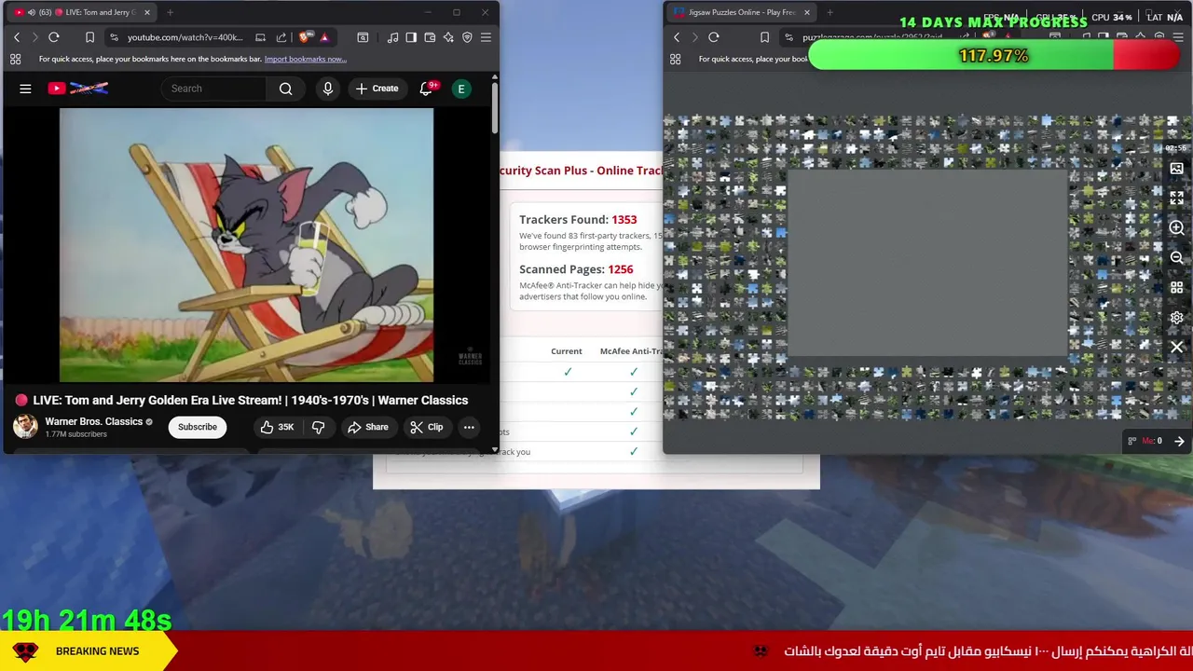Open media playlist music note icon
Image resolution: width=1193 pixels, height=671 pixels.
pyautogui.click(x=392, y=37)
